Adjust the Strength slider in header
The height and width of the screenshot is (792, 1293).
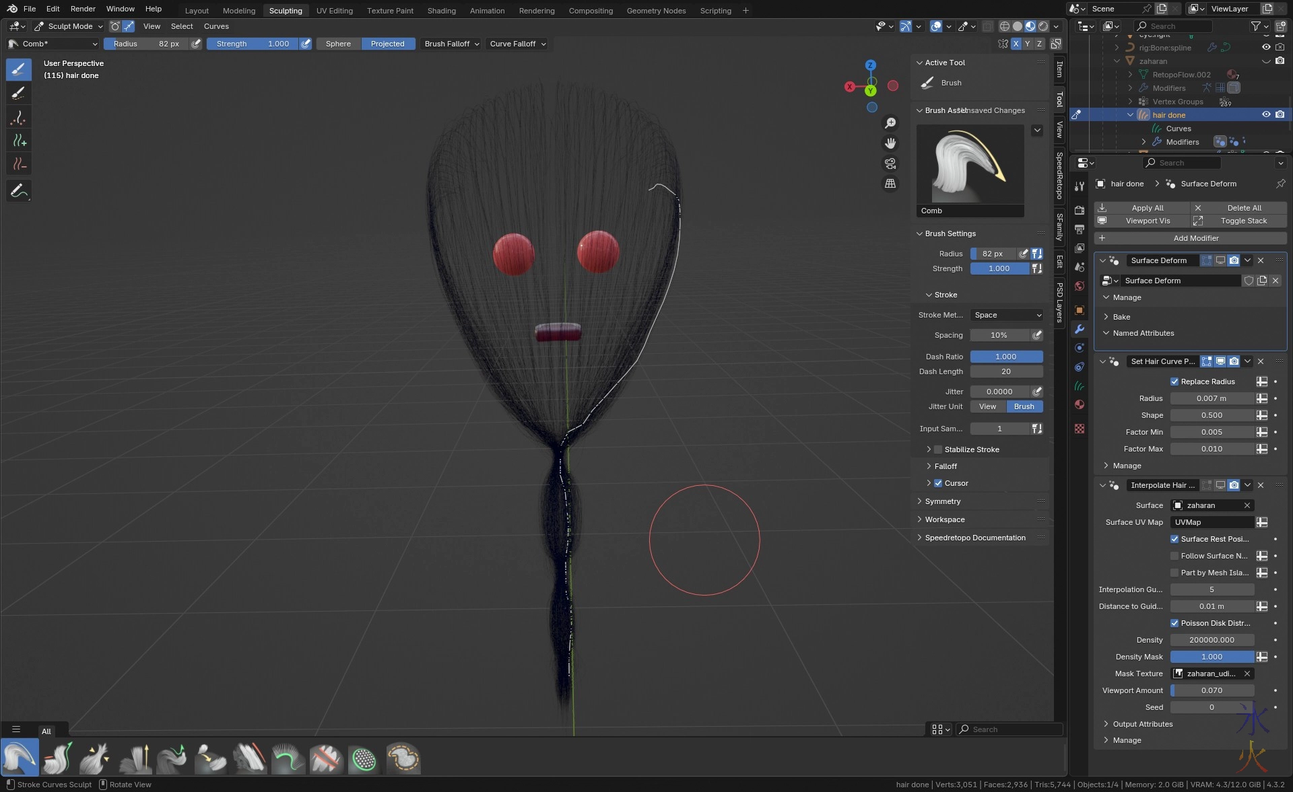(253, 44)
